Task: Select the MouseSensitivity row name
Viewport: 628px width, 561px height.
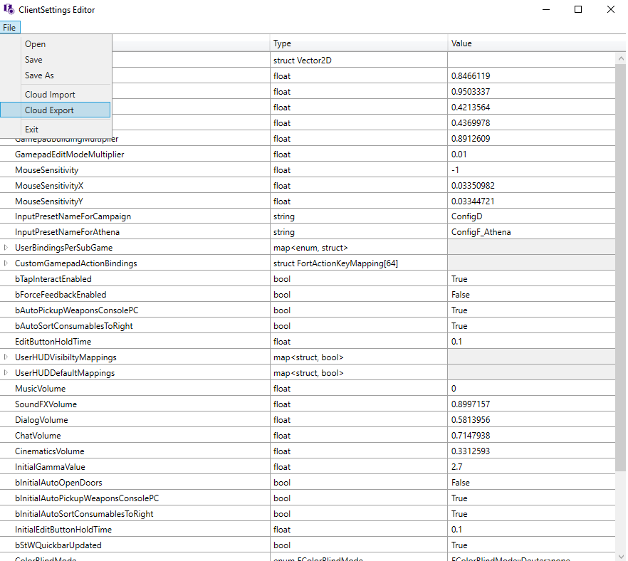Action: (47, 169)
